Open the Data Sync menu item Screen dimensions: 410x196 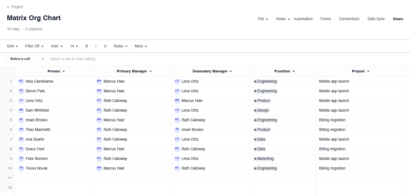pyautogui.click(x=376, y=19)
